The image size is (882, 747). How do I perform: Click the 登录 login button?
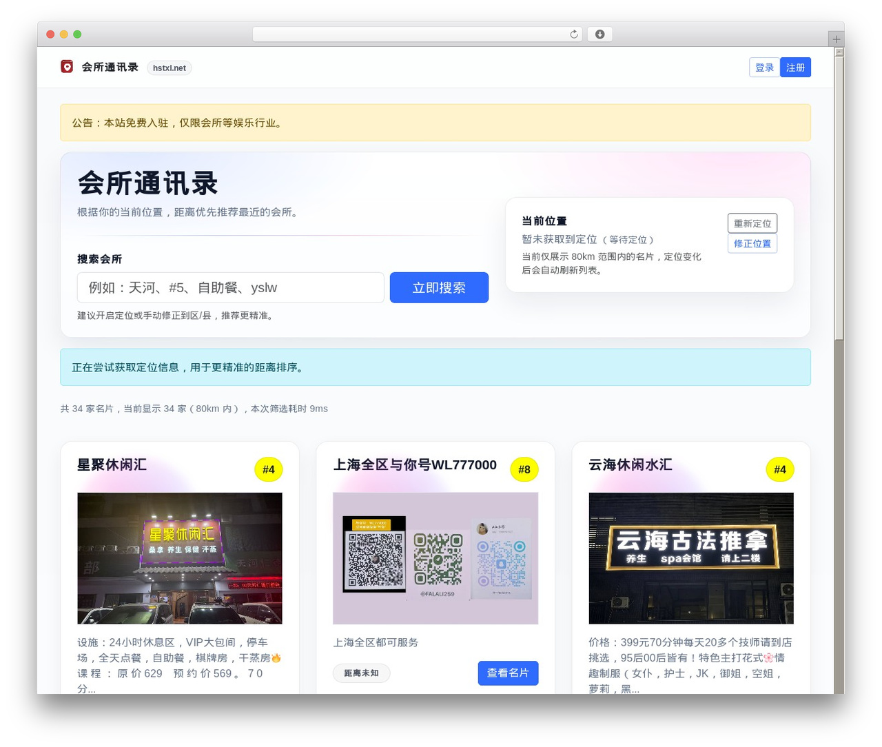(x=764, y=68)
